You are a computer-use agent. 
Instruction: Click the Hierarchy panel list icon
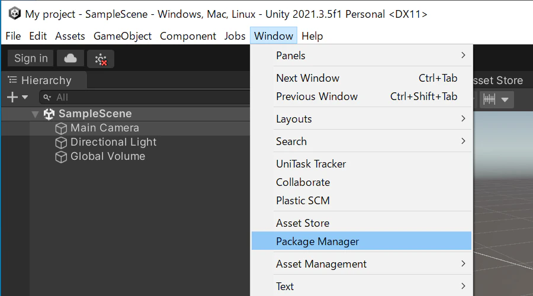pyautogui.click(x=12, y=80)
